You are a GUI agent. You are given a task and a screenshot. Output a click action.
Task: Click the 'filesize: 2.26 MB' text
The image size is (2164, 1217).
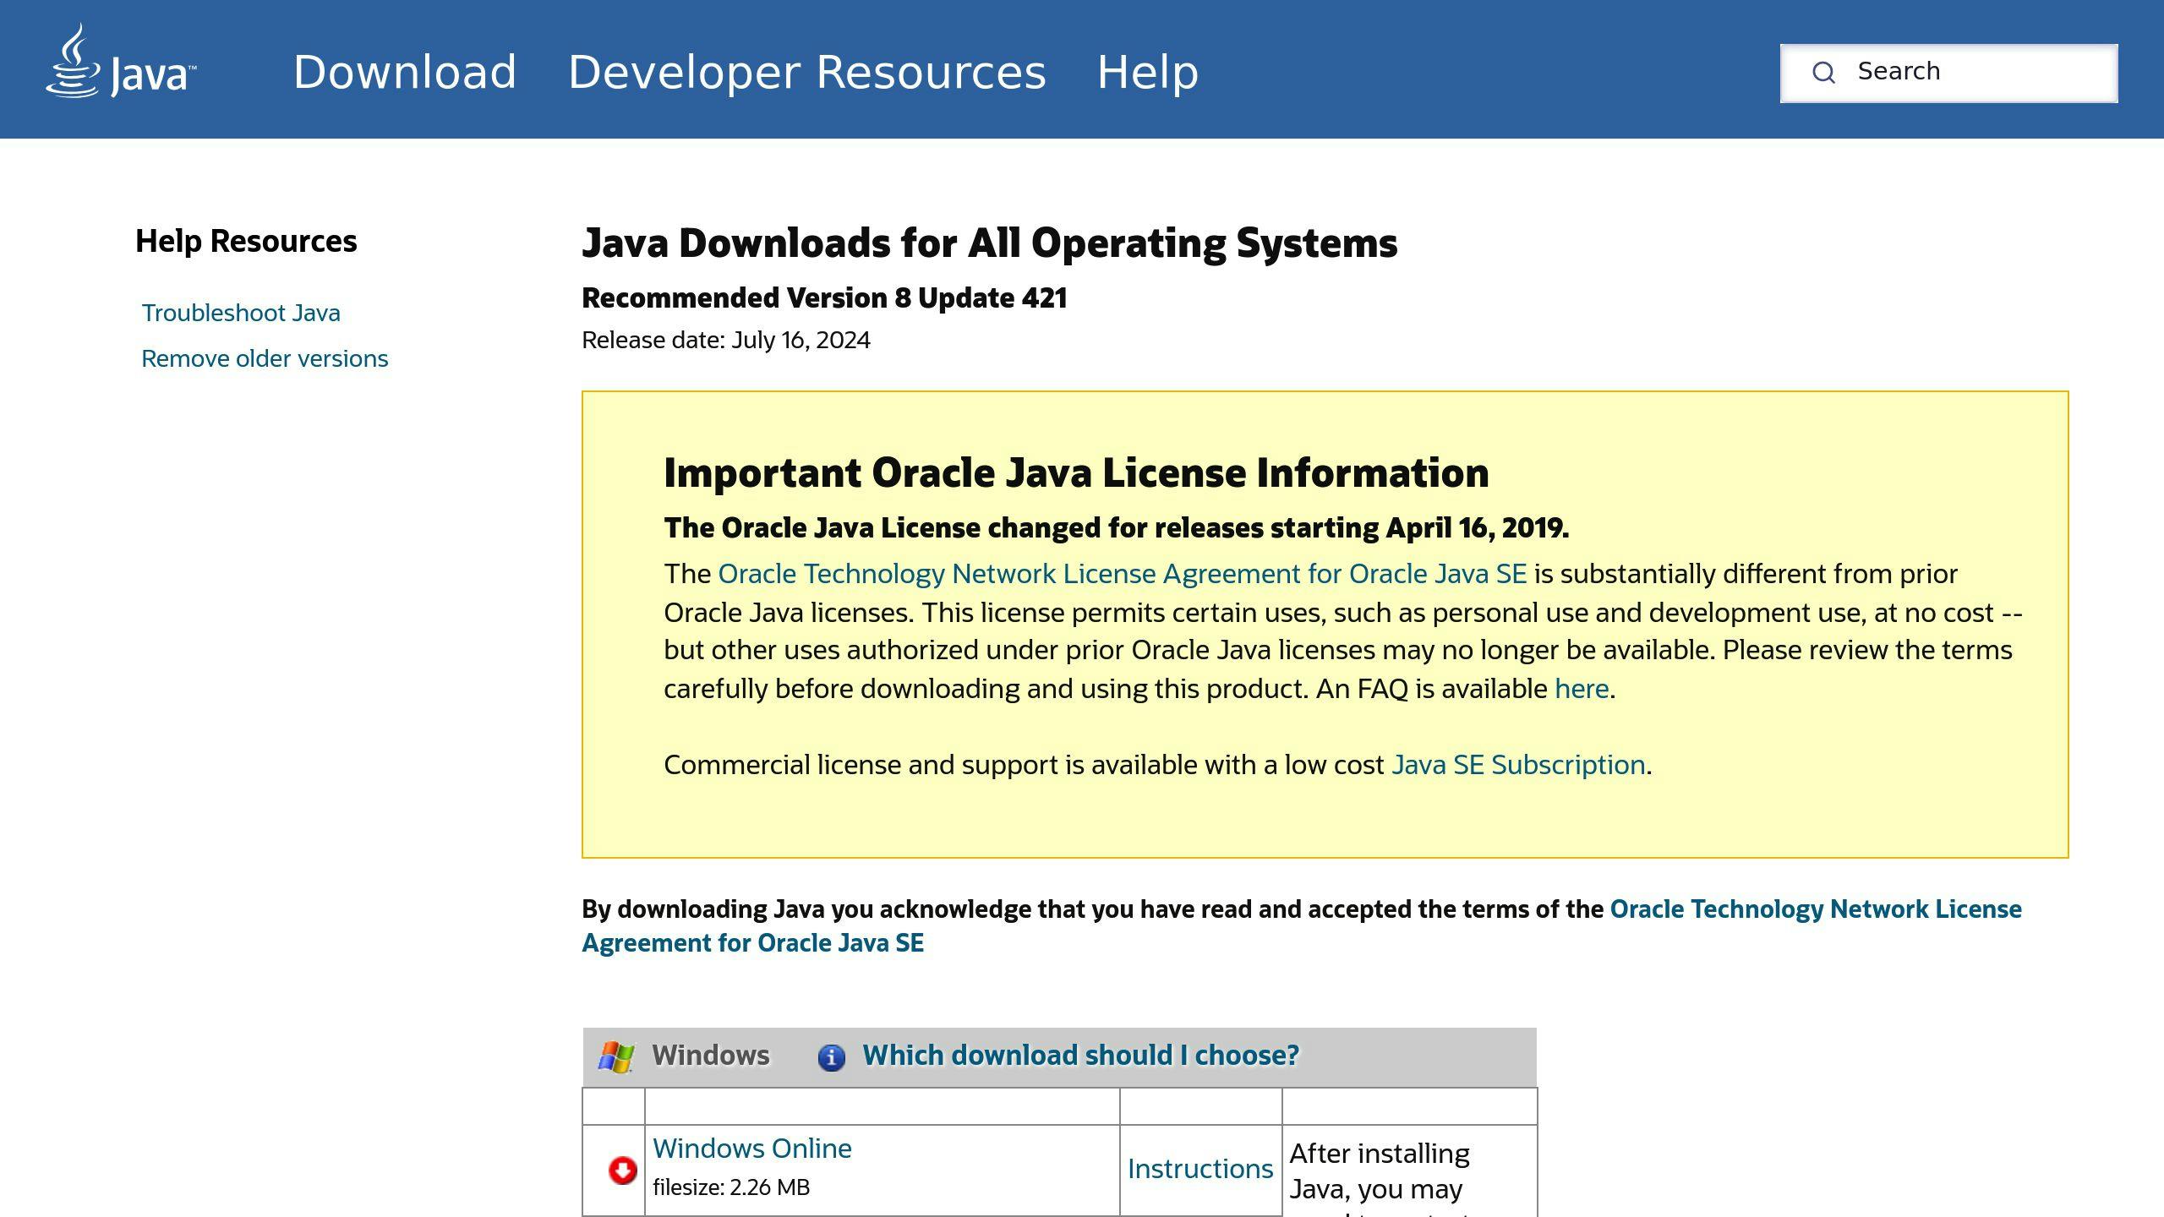[731, 1187]
